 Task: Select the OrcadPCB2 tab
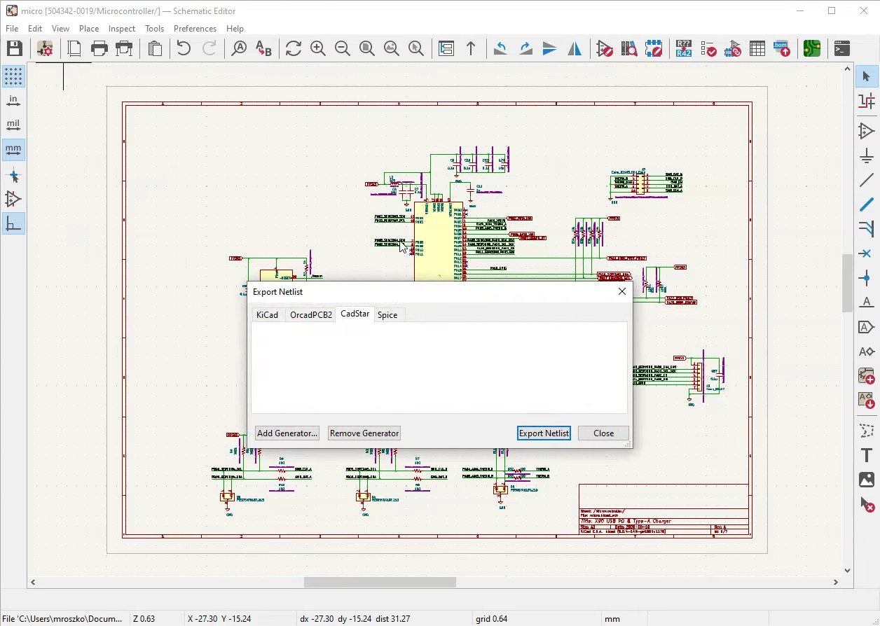(x=311, y=315)
